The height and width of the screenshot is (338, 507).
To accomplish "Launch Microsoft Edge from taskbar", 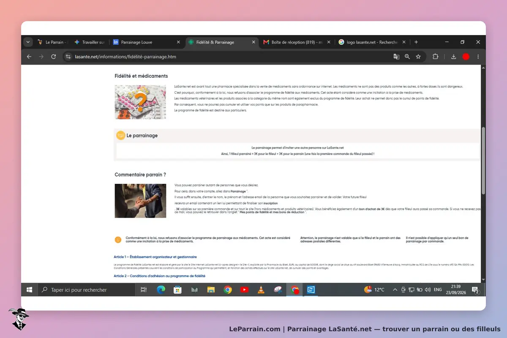I will (161, 290).
